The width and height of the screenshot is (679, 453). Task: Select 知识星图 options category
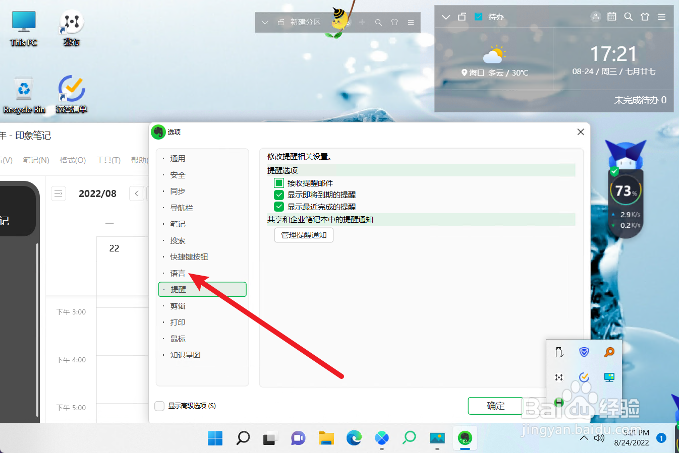202,355
